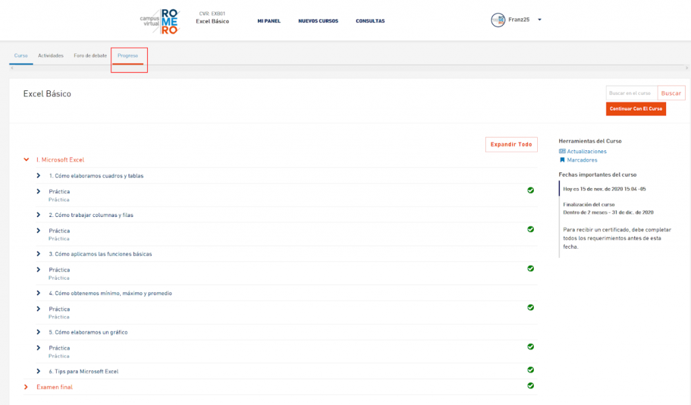The height and width of the screenshot is (405, 691).
Task: Expand chevron of Práctica under lesson 4
Action: pos(38,309)
